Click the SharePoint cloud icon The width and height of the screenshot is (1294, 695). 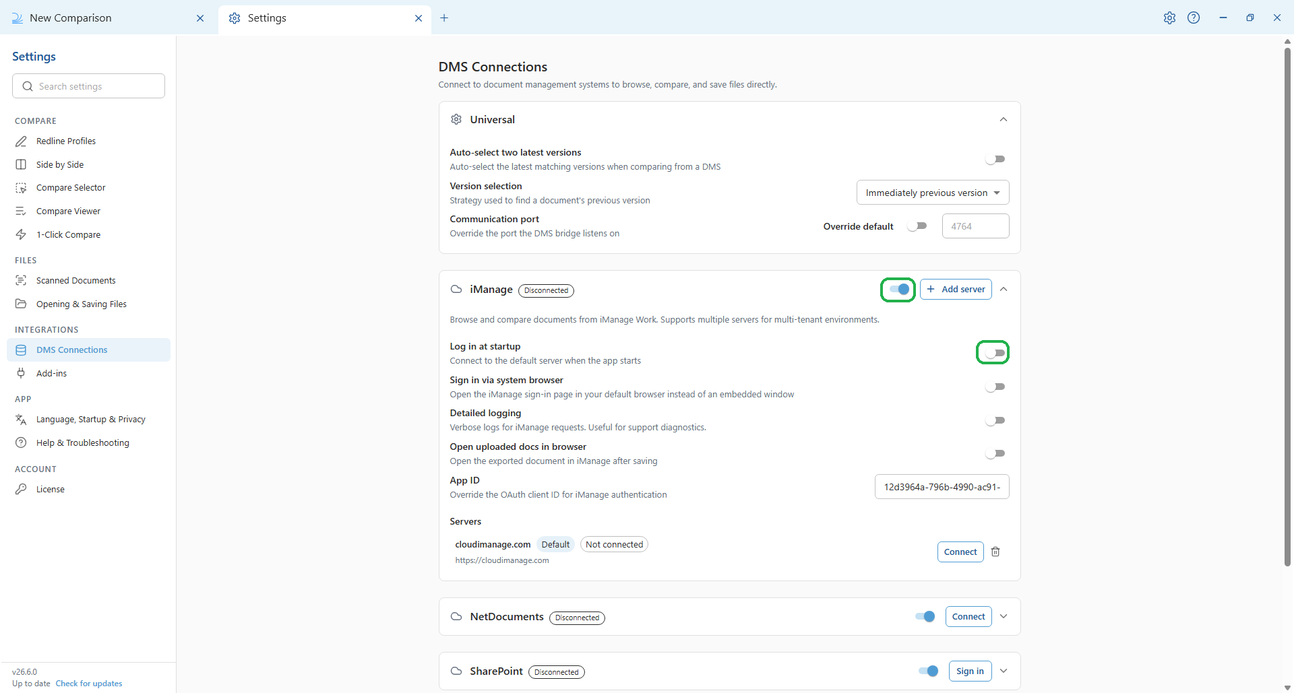tap(456, 671)
